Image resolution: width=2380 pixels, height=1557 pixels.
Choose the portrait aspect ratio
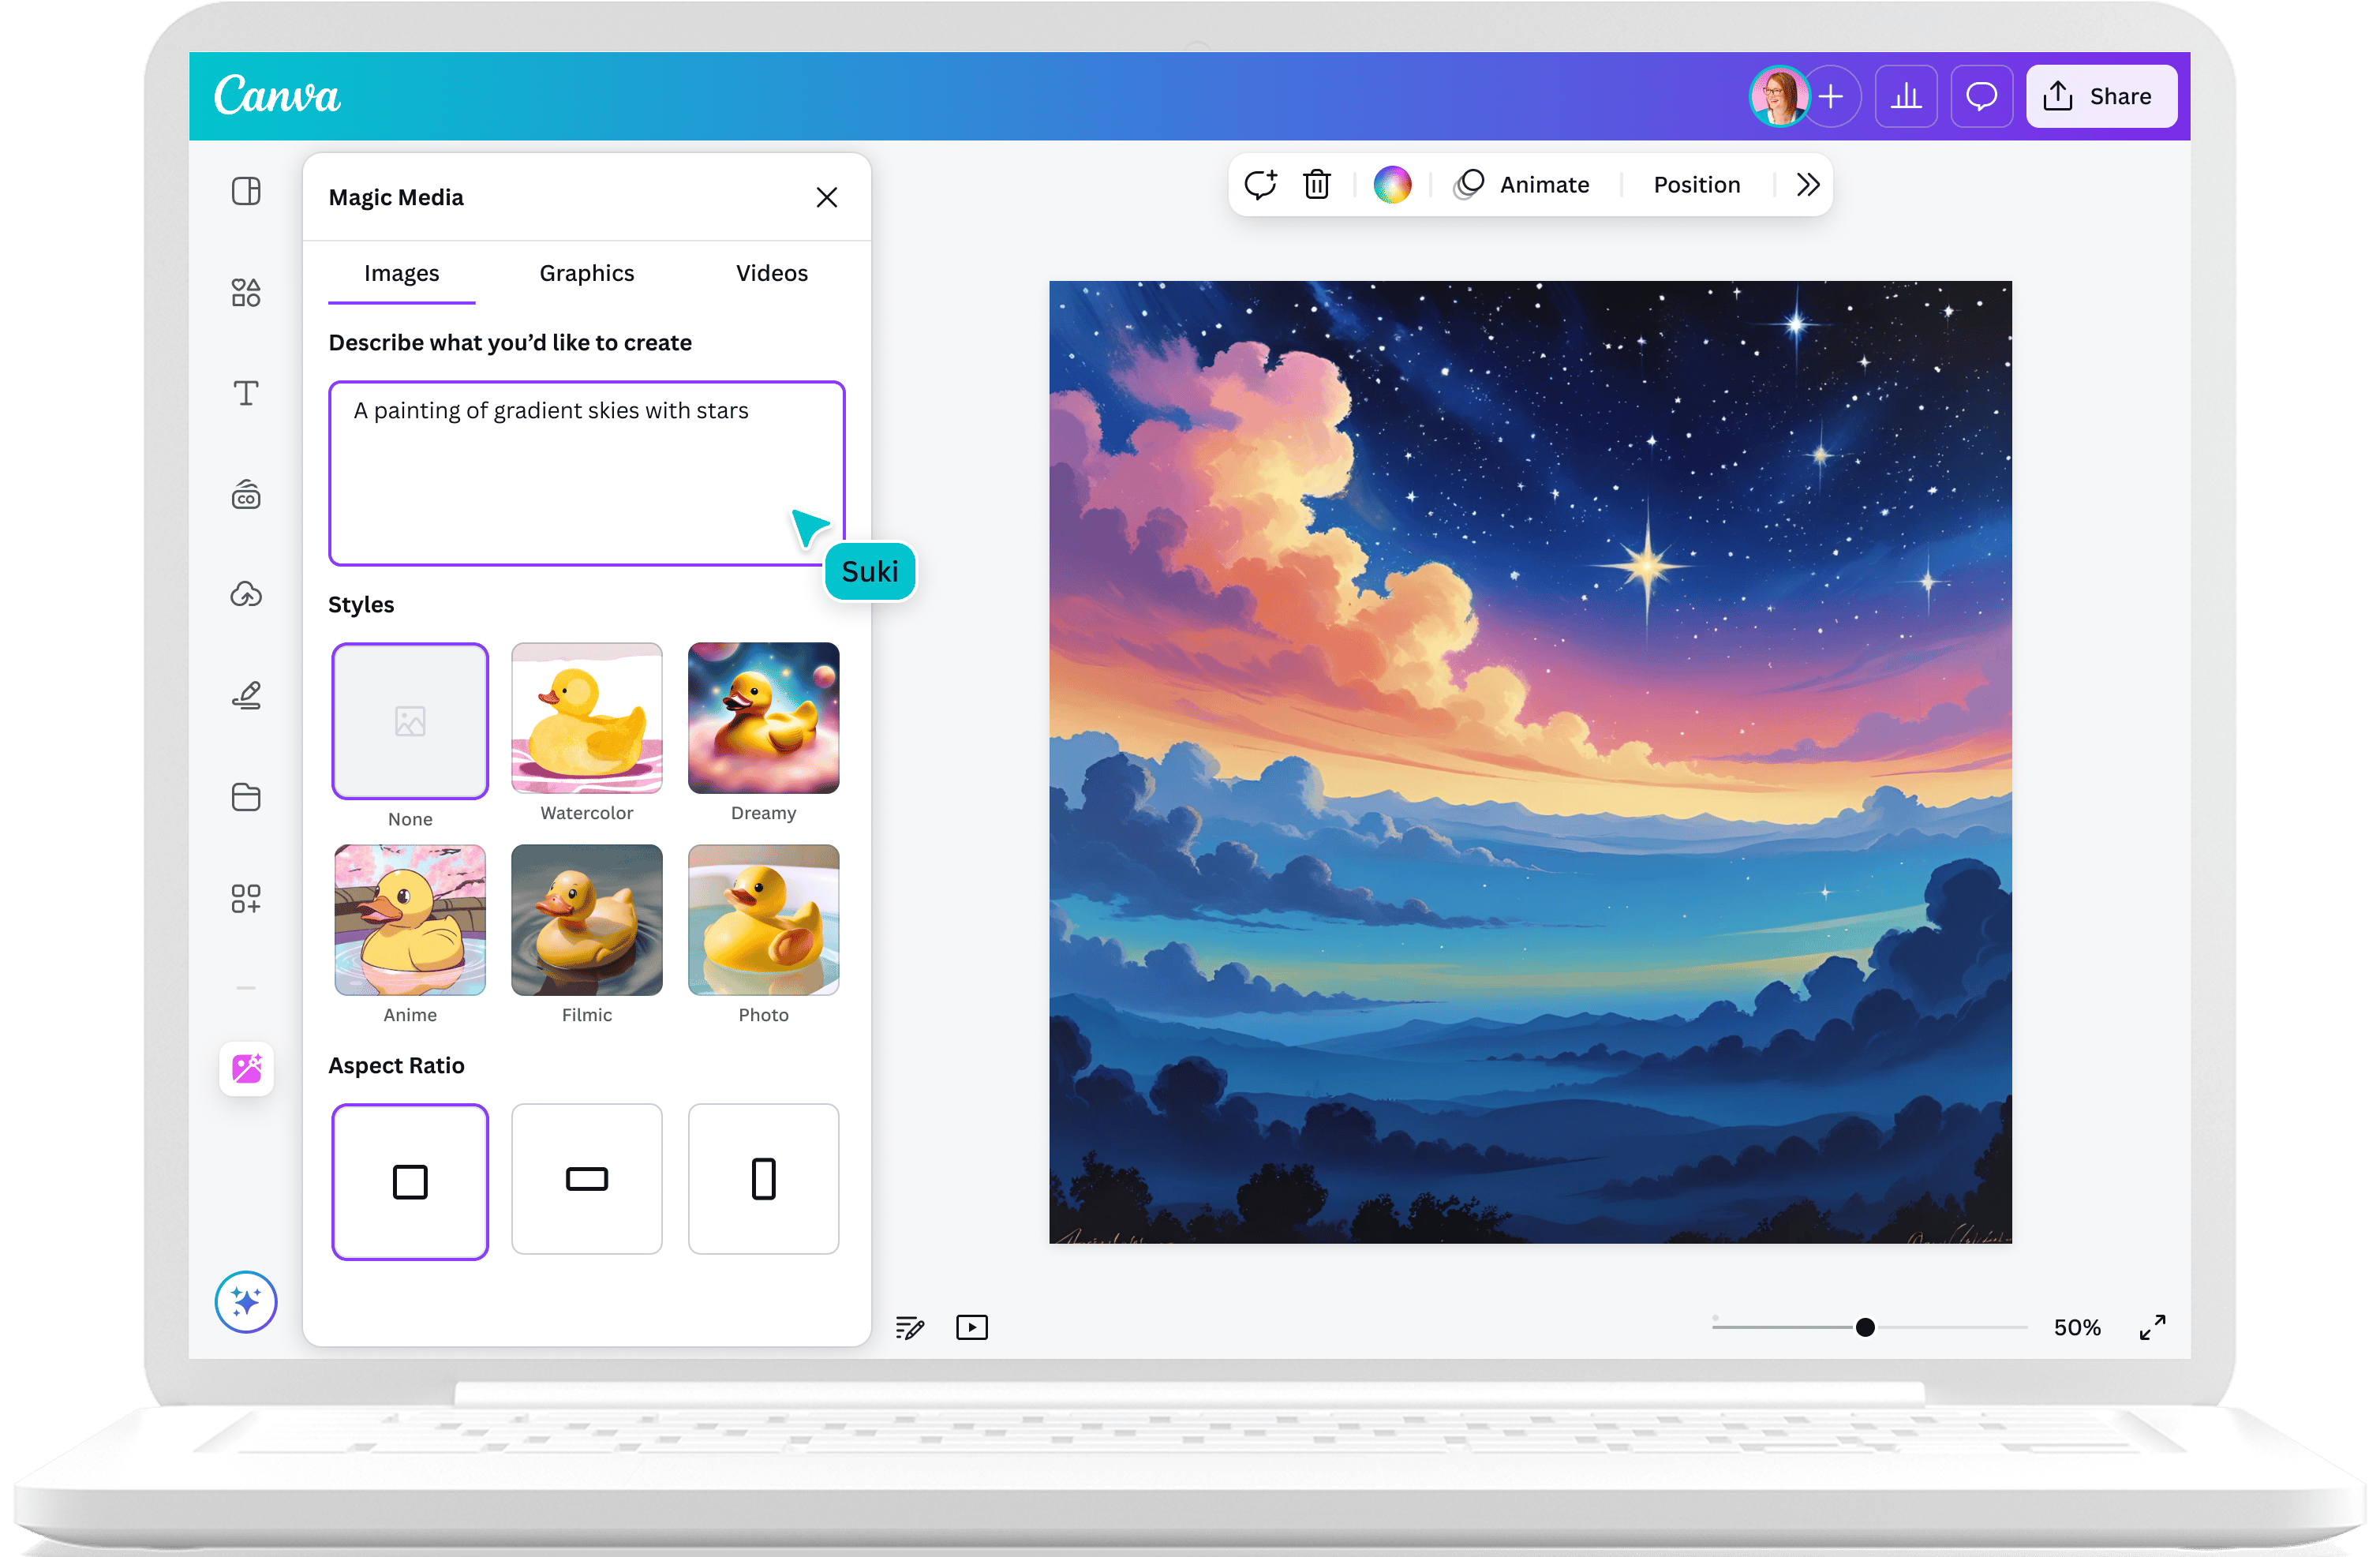pos(763,1179)
